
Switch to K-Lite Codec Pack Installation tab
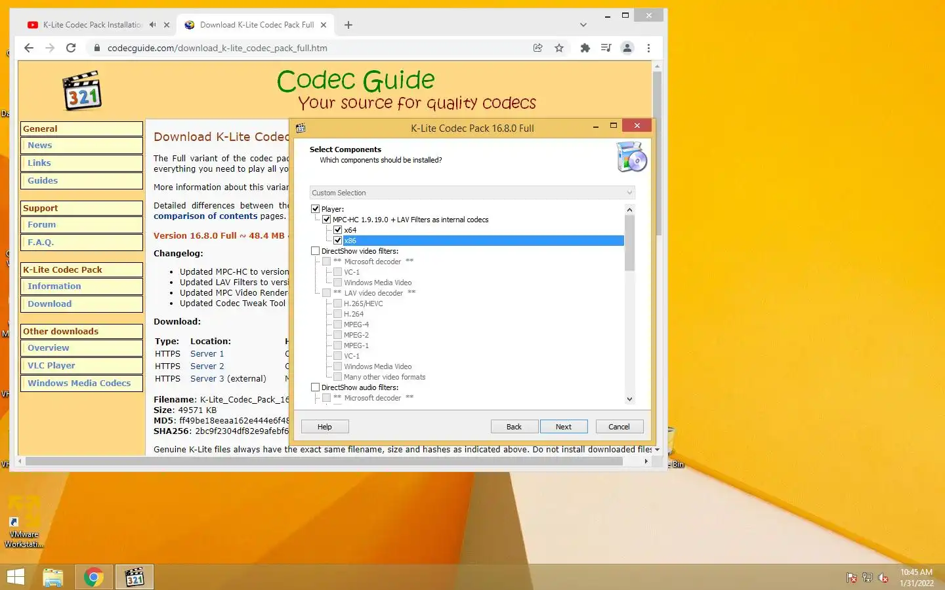pyautogui.click(x=92, y=25)
